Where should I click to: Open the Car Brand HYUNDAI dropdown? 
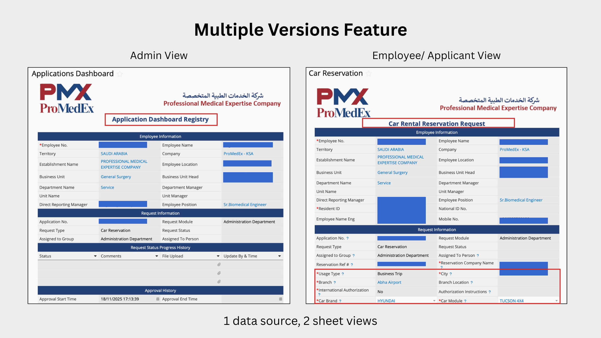pos(434,301)
